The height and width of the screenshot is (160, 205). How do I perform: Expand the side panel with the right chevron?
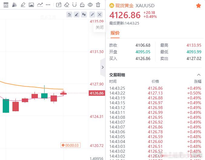click(103, 67)
